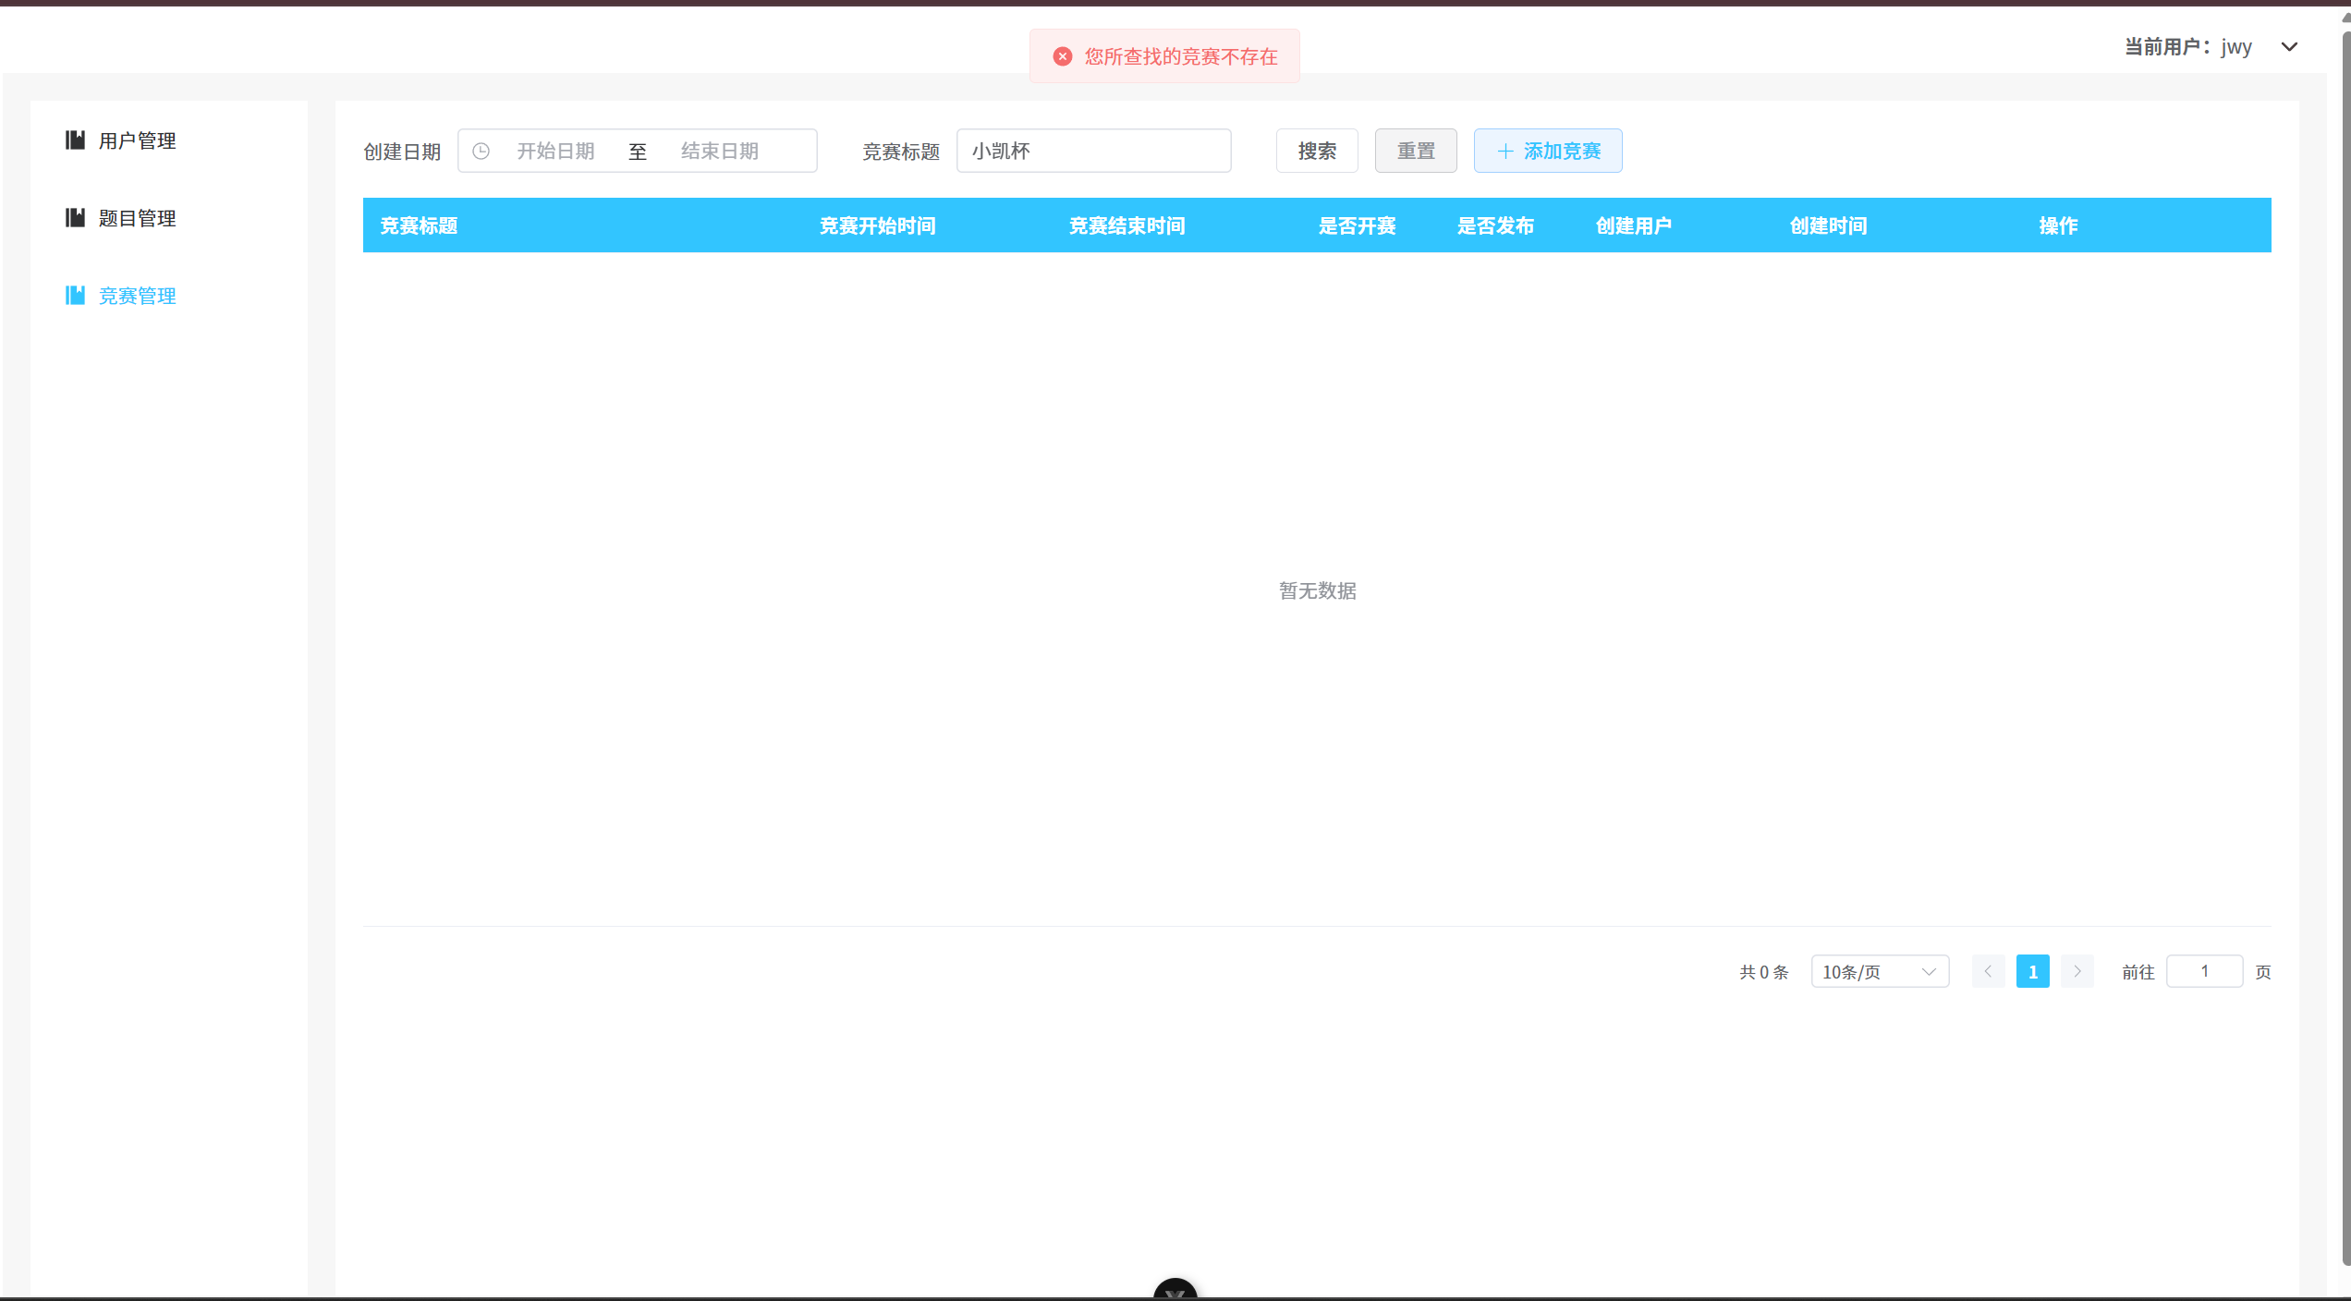Click the plus icon on 添加竞赛 button

tap(1504, 151)
